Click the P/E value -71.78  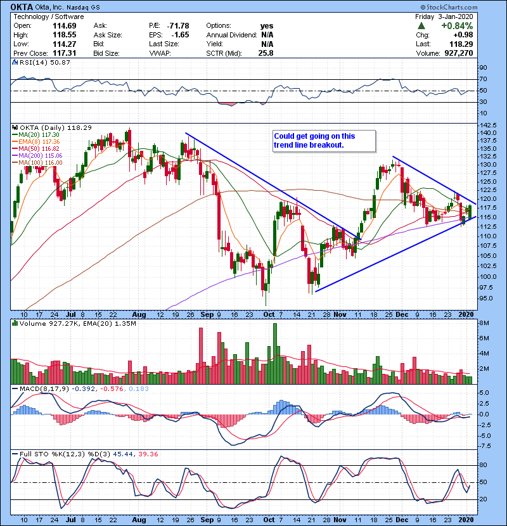tap(179, 26)
